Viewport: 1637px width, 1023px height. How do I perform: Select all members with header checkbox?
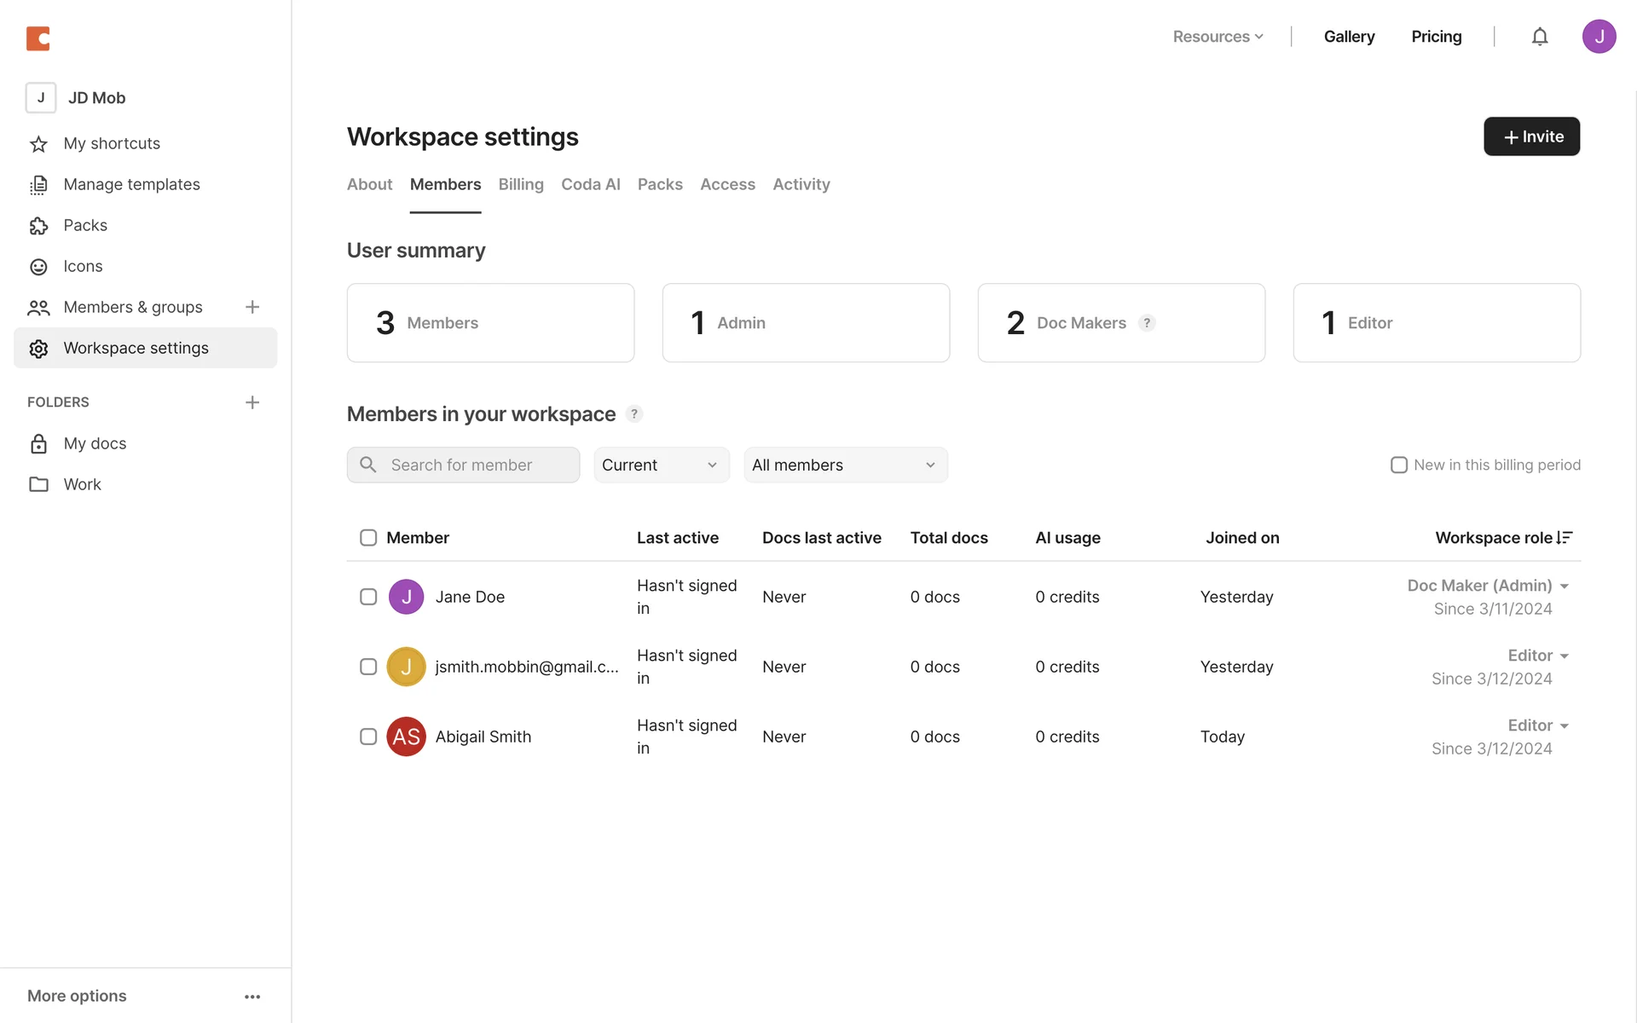pos(368,538)
